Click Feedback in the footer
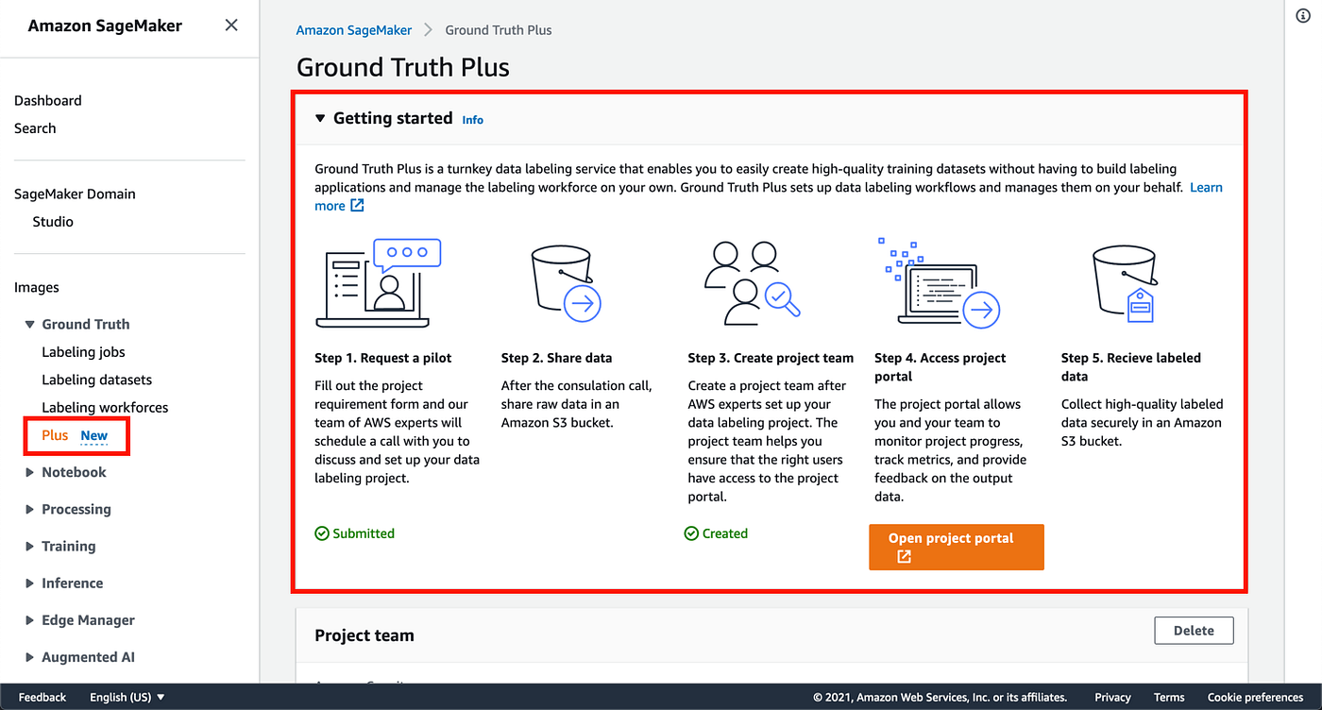This screenshot has height=710, width=1322. click(x=42, y=697)
